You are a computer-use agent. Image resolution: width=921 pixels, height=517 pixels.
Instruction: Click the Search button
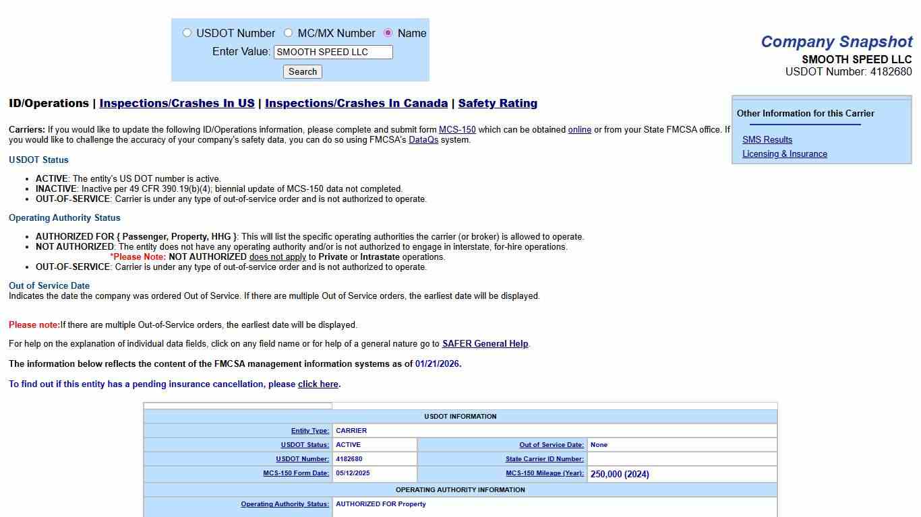click(302, 71)
